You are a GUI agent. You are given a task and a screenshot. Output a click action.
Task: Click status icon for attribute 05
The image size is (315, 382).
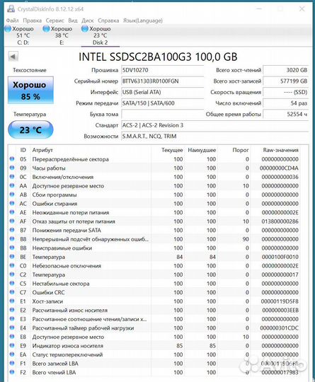(x=12, y=159)
